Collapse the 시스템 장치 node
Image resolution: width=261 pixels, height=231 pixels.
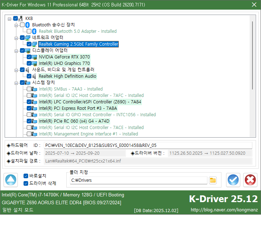pyautogui.click(x=16, y=83)
